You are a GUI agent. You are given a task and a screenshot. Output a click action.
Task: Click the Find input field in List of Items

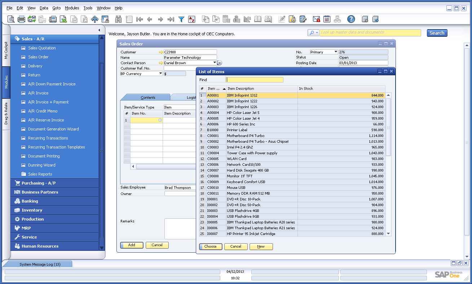[254, 79]
